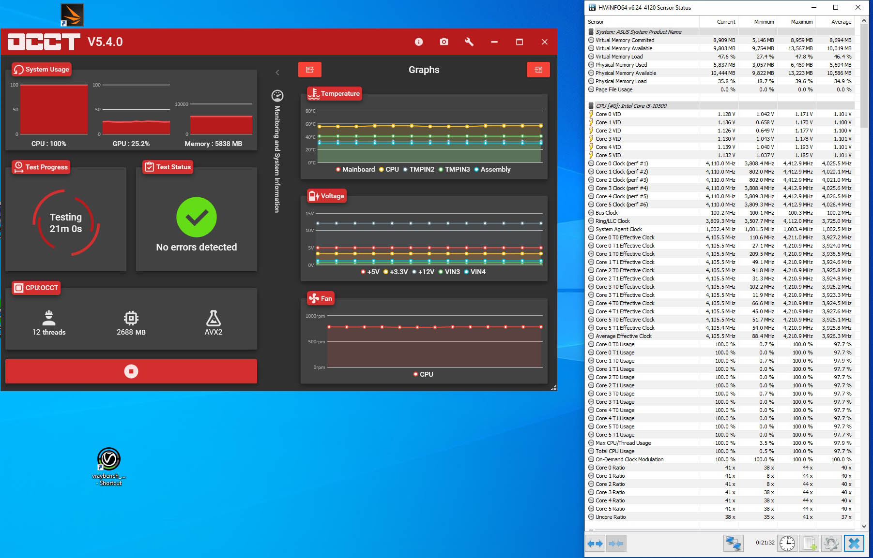Click the Average column header
Viewport: 873px width, 558px height.
click(835, 22)
